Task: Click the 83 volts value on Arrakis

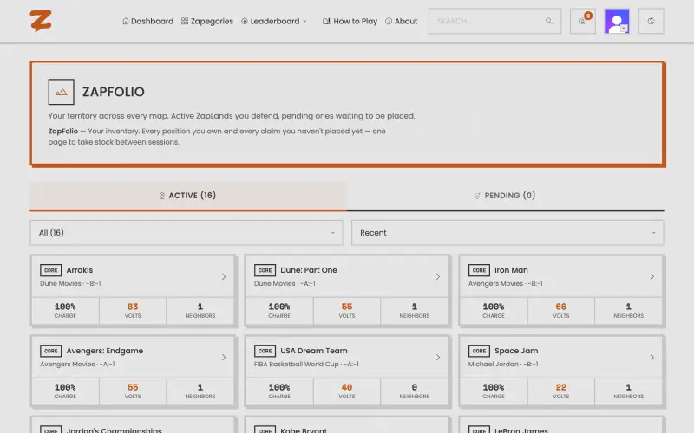Action: click(133, 307)
